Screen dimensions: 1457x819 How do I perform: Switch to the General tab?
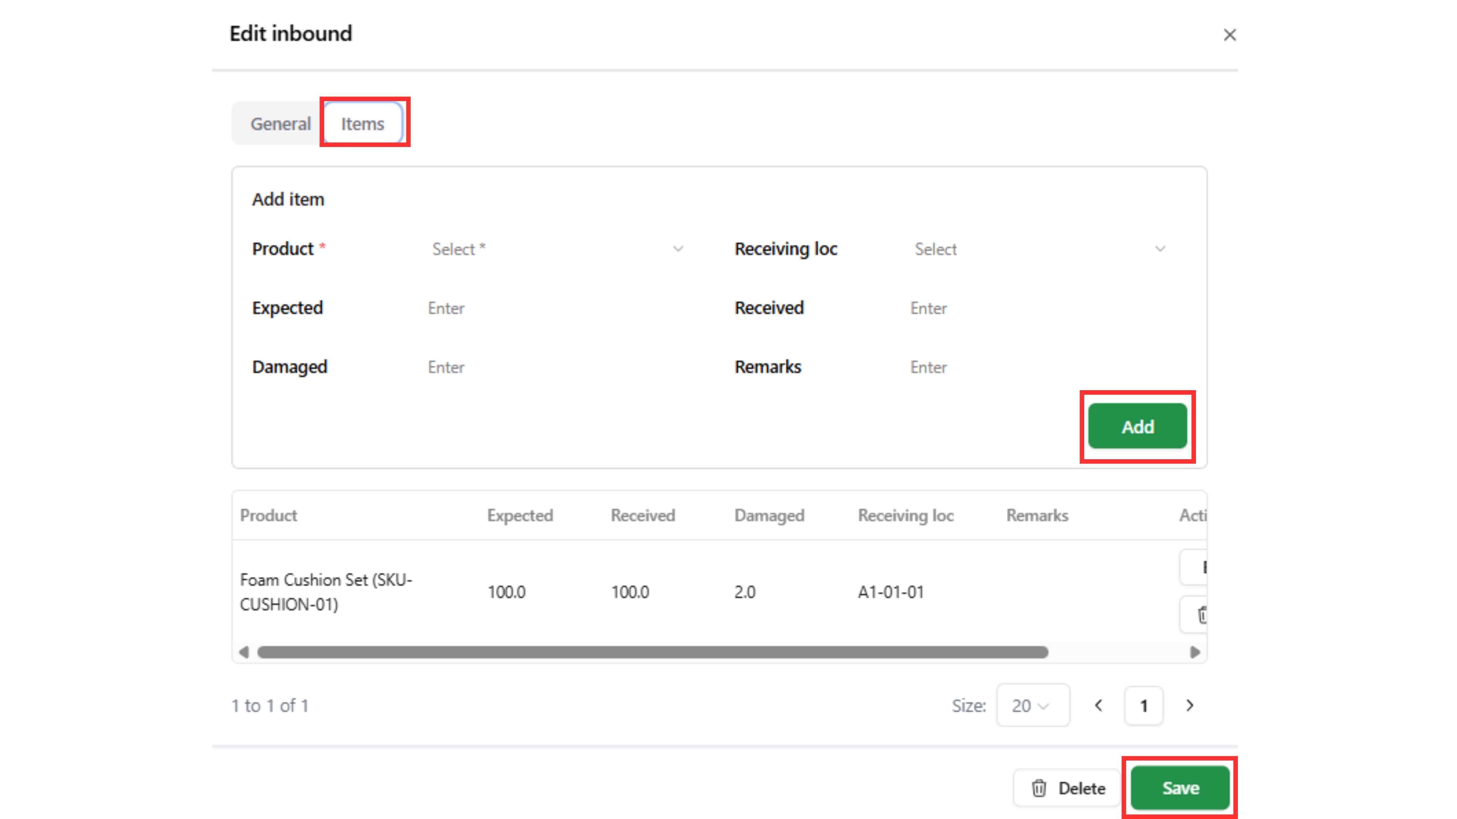tap(281, 124)
